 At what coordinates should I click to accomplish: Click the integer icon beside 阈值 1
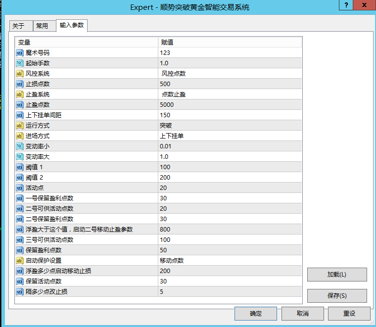(x=20, y=167)
